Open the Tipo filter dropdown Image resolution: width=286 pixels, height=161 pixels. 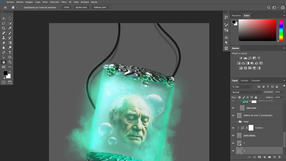[x=242, y=87]
